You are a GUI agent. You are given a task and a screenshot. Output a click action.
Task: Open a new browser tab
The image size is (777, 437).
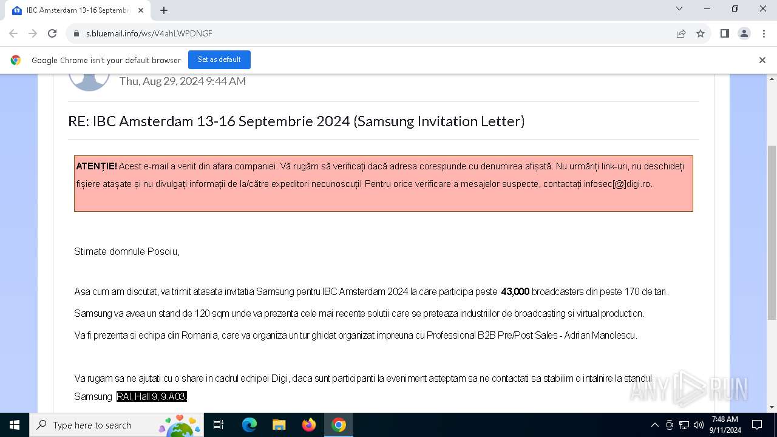click(x=164, y=10)
